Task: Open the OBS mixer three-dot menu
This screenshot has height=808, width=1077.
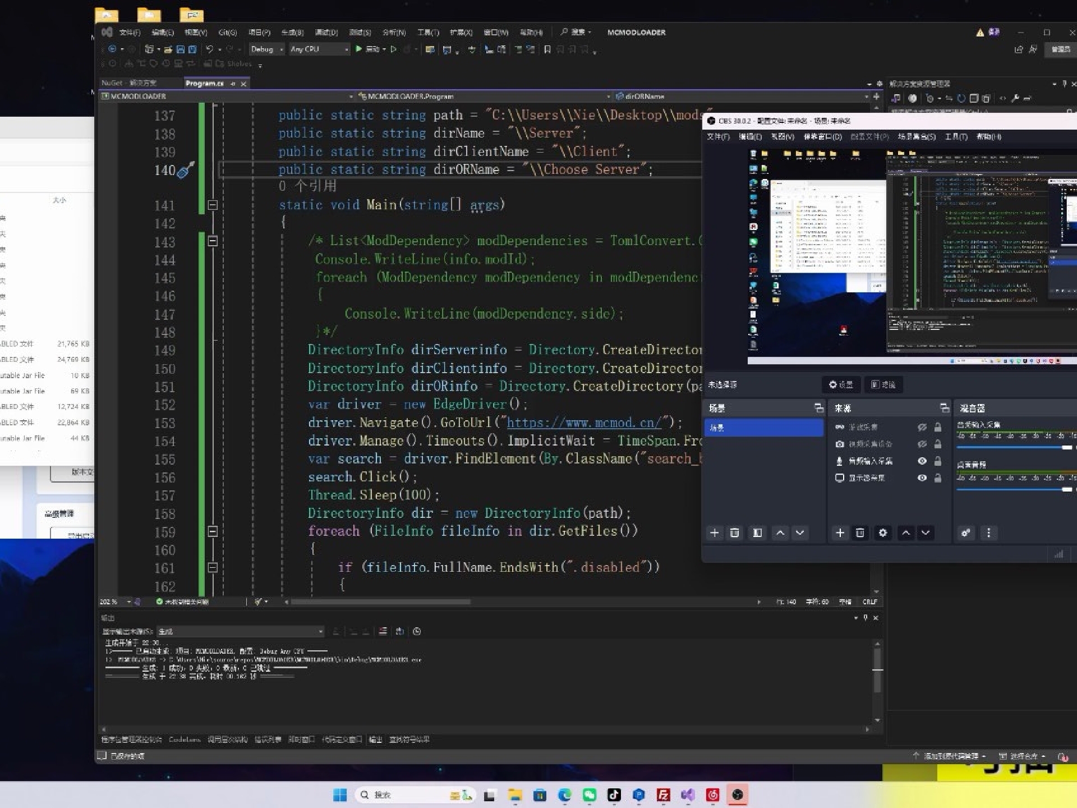Action: [x=988, y=532]
